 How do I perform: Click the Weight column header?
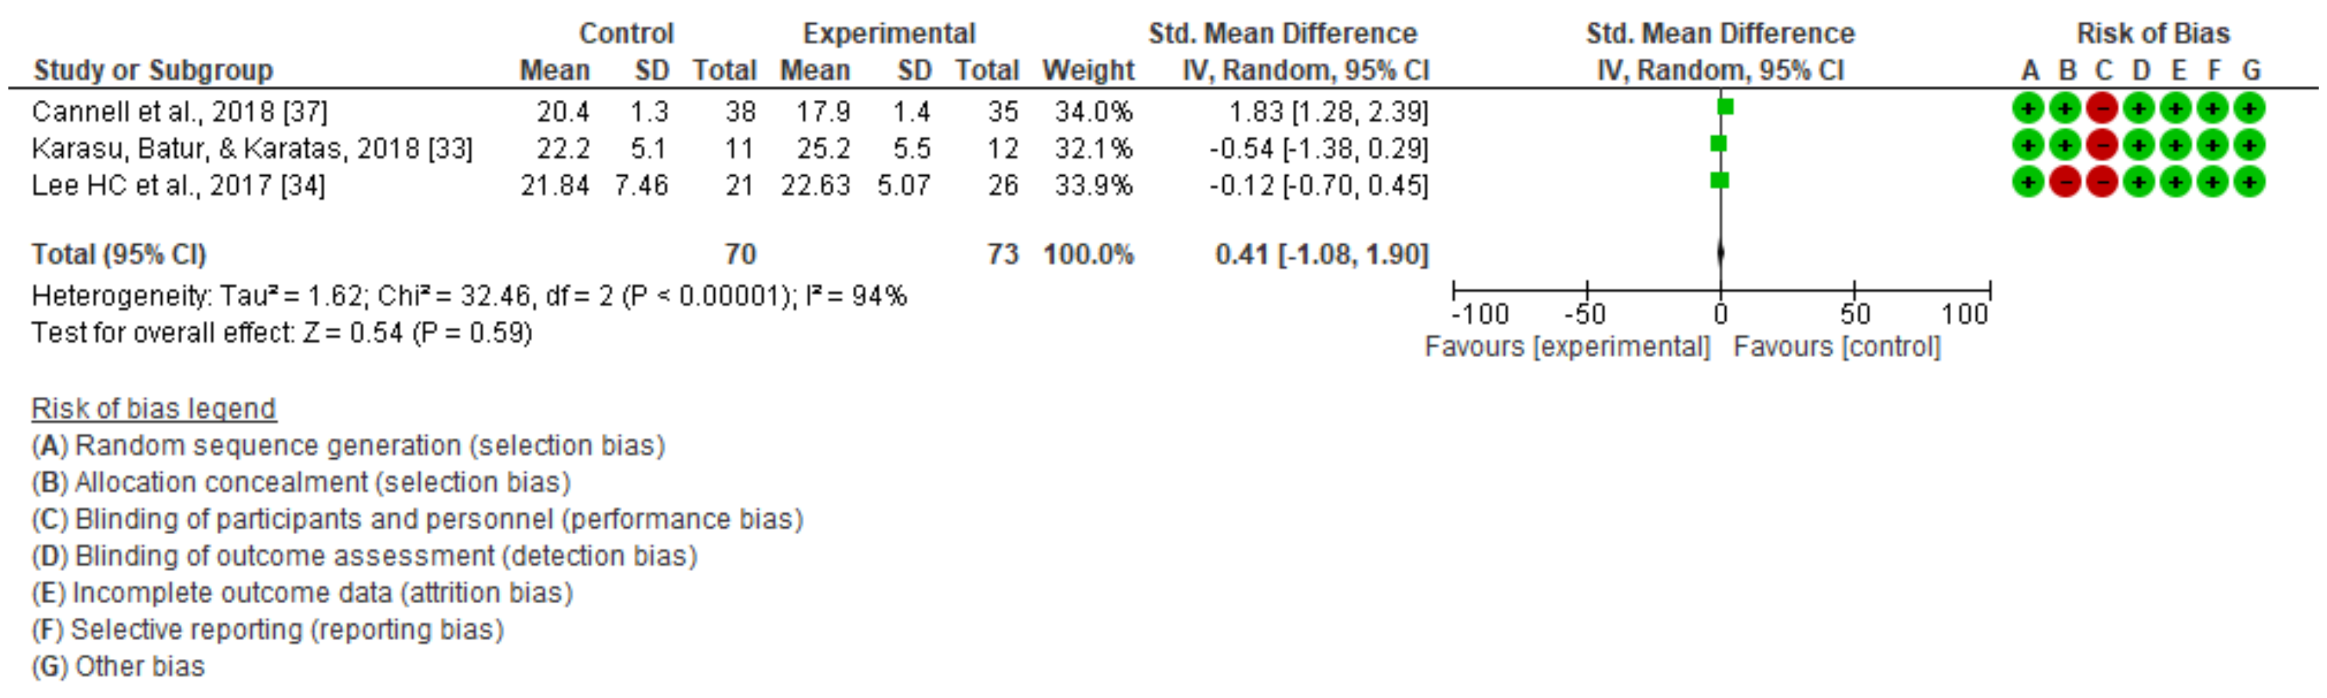tap(1088, 70)
